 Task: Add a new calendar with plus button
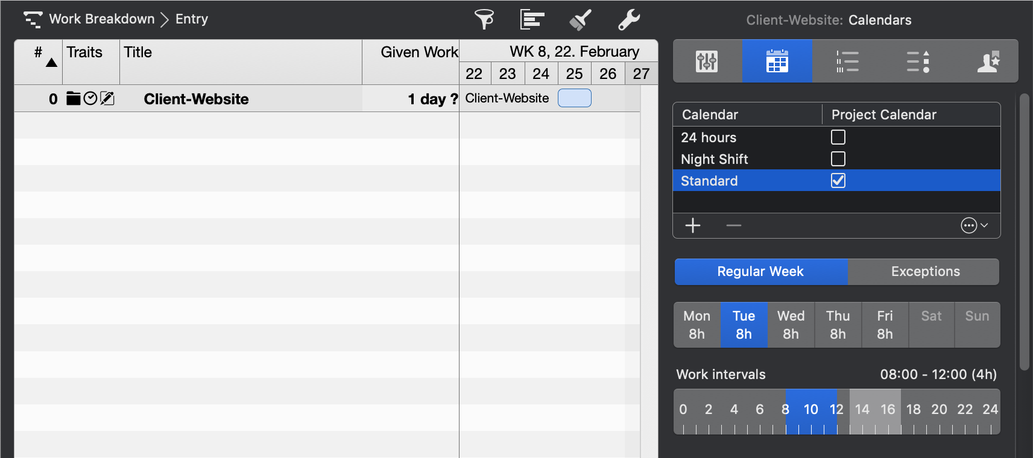tap(693, 225)
